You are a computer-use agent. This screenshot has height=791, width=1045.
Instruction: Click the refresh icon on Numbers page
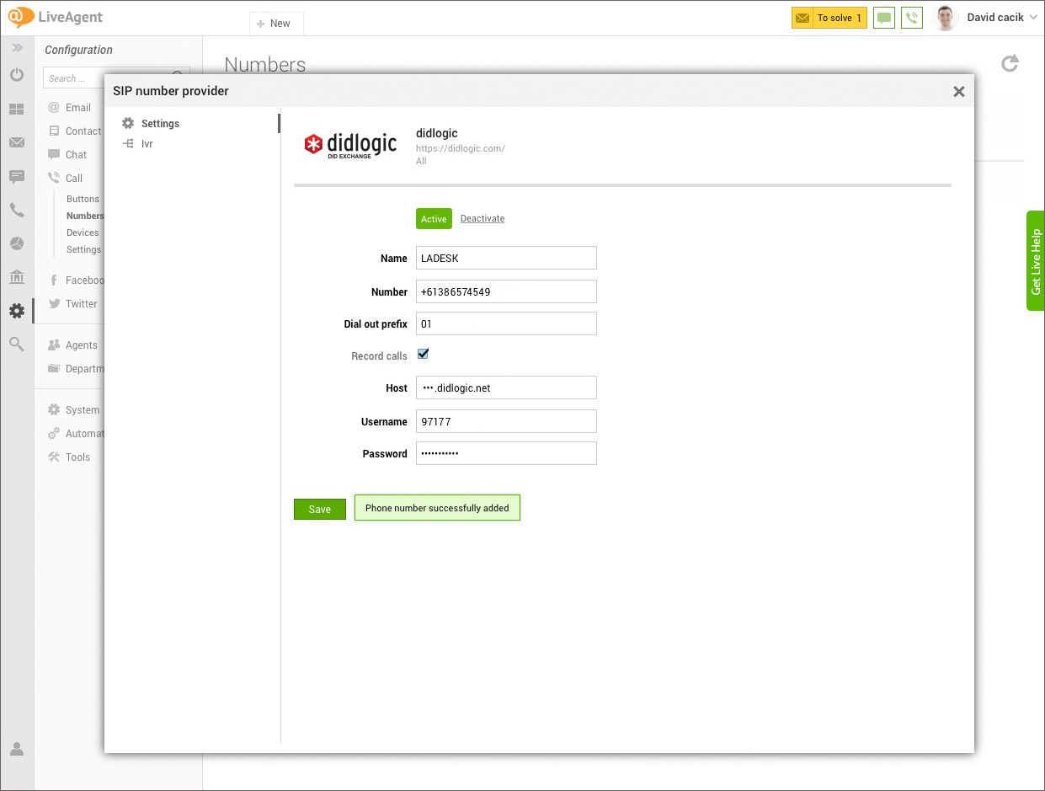click(x=1010, y=64)
